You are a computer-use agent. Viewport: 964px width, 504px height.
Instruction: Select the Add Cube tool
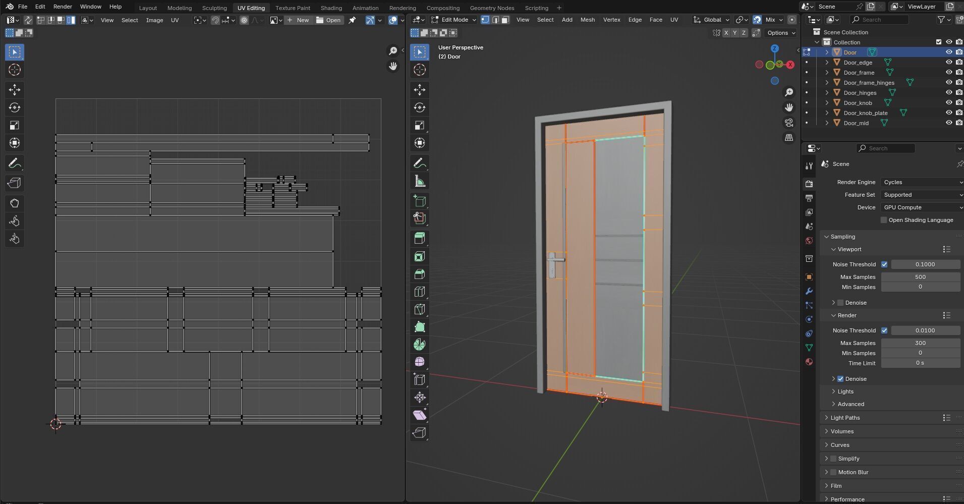click(419, 201)
